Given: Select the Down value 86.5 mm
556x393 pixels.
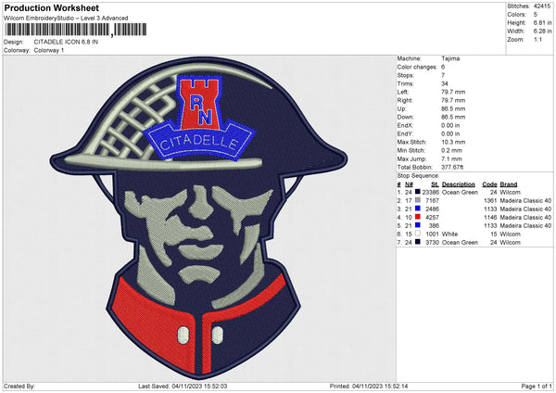Looking at the screenshot, I should [x=453, y=117].
